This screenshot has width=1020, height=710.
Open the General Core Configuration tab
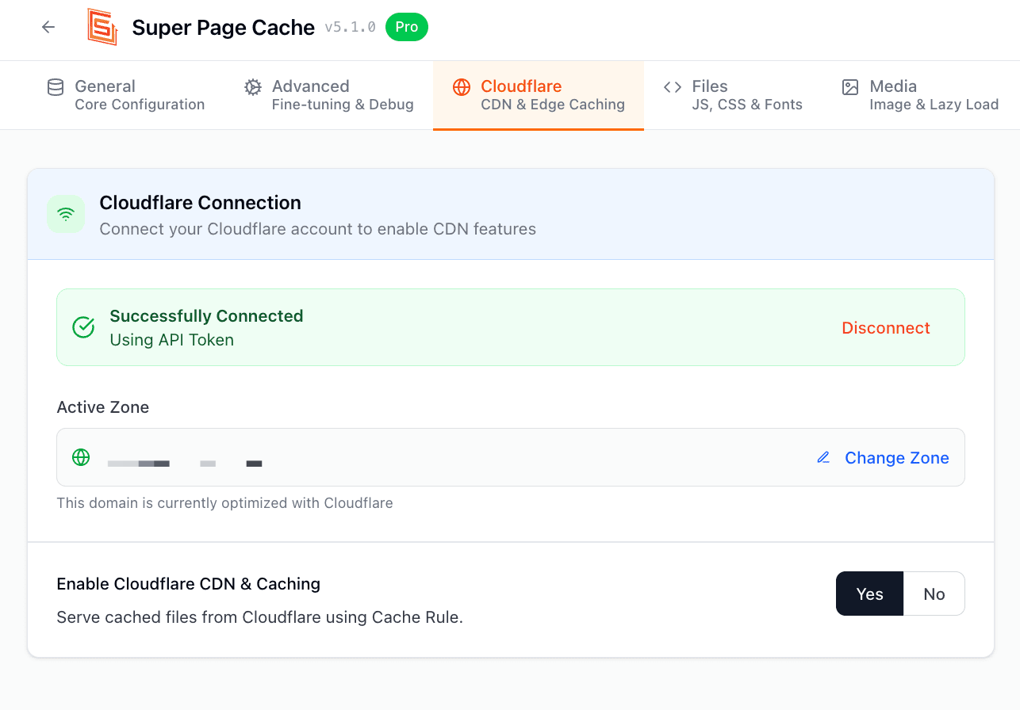[127, 95]
